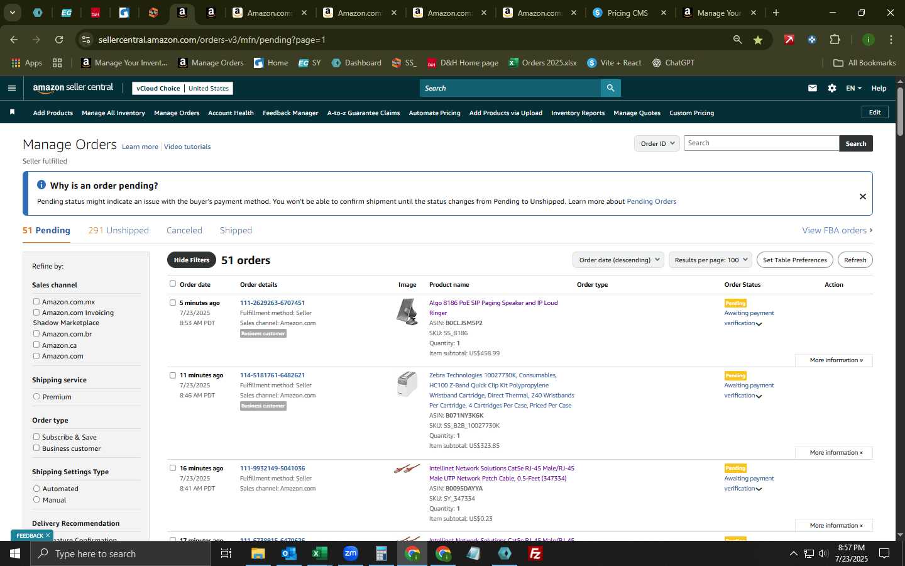The width and height of the screenshot is (905, 566).
Task: Open Manage All Inventory menu item
Action: (x=113, y=113)
